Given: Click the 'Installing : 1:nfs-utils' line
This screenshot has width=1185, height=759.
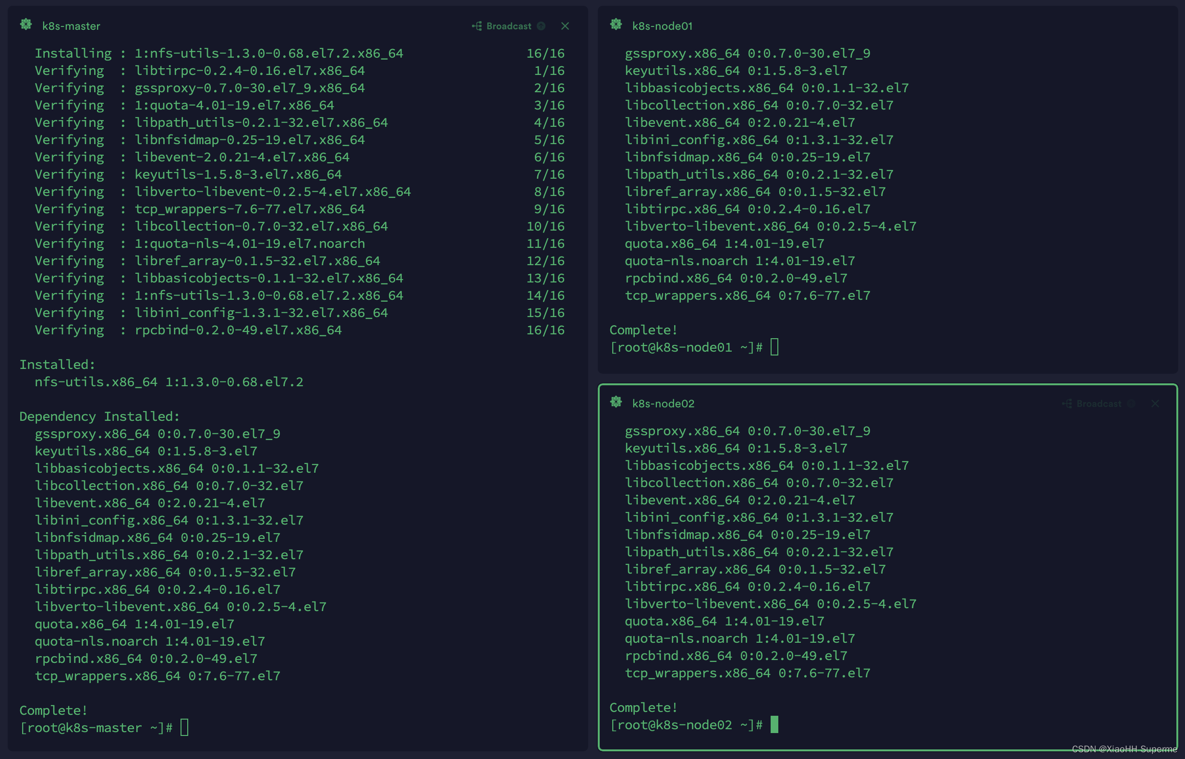Looking at the screenshot, I should click(x=300, y=53).
